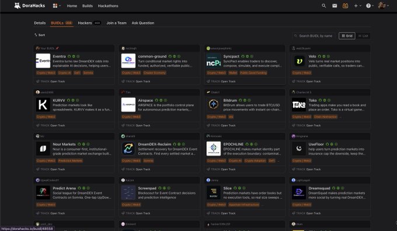Click the search magnifier icon in header

tap(323, 6)
